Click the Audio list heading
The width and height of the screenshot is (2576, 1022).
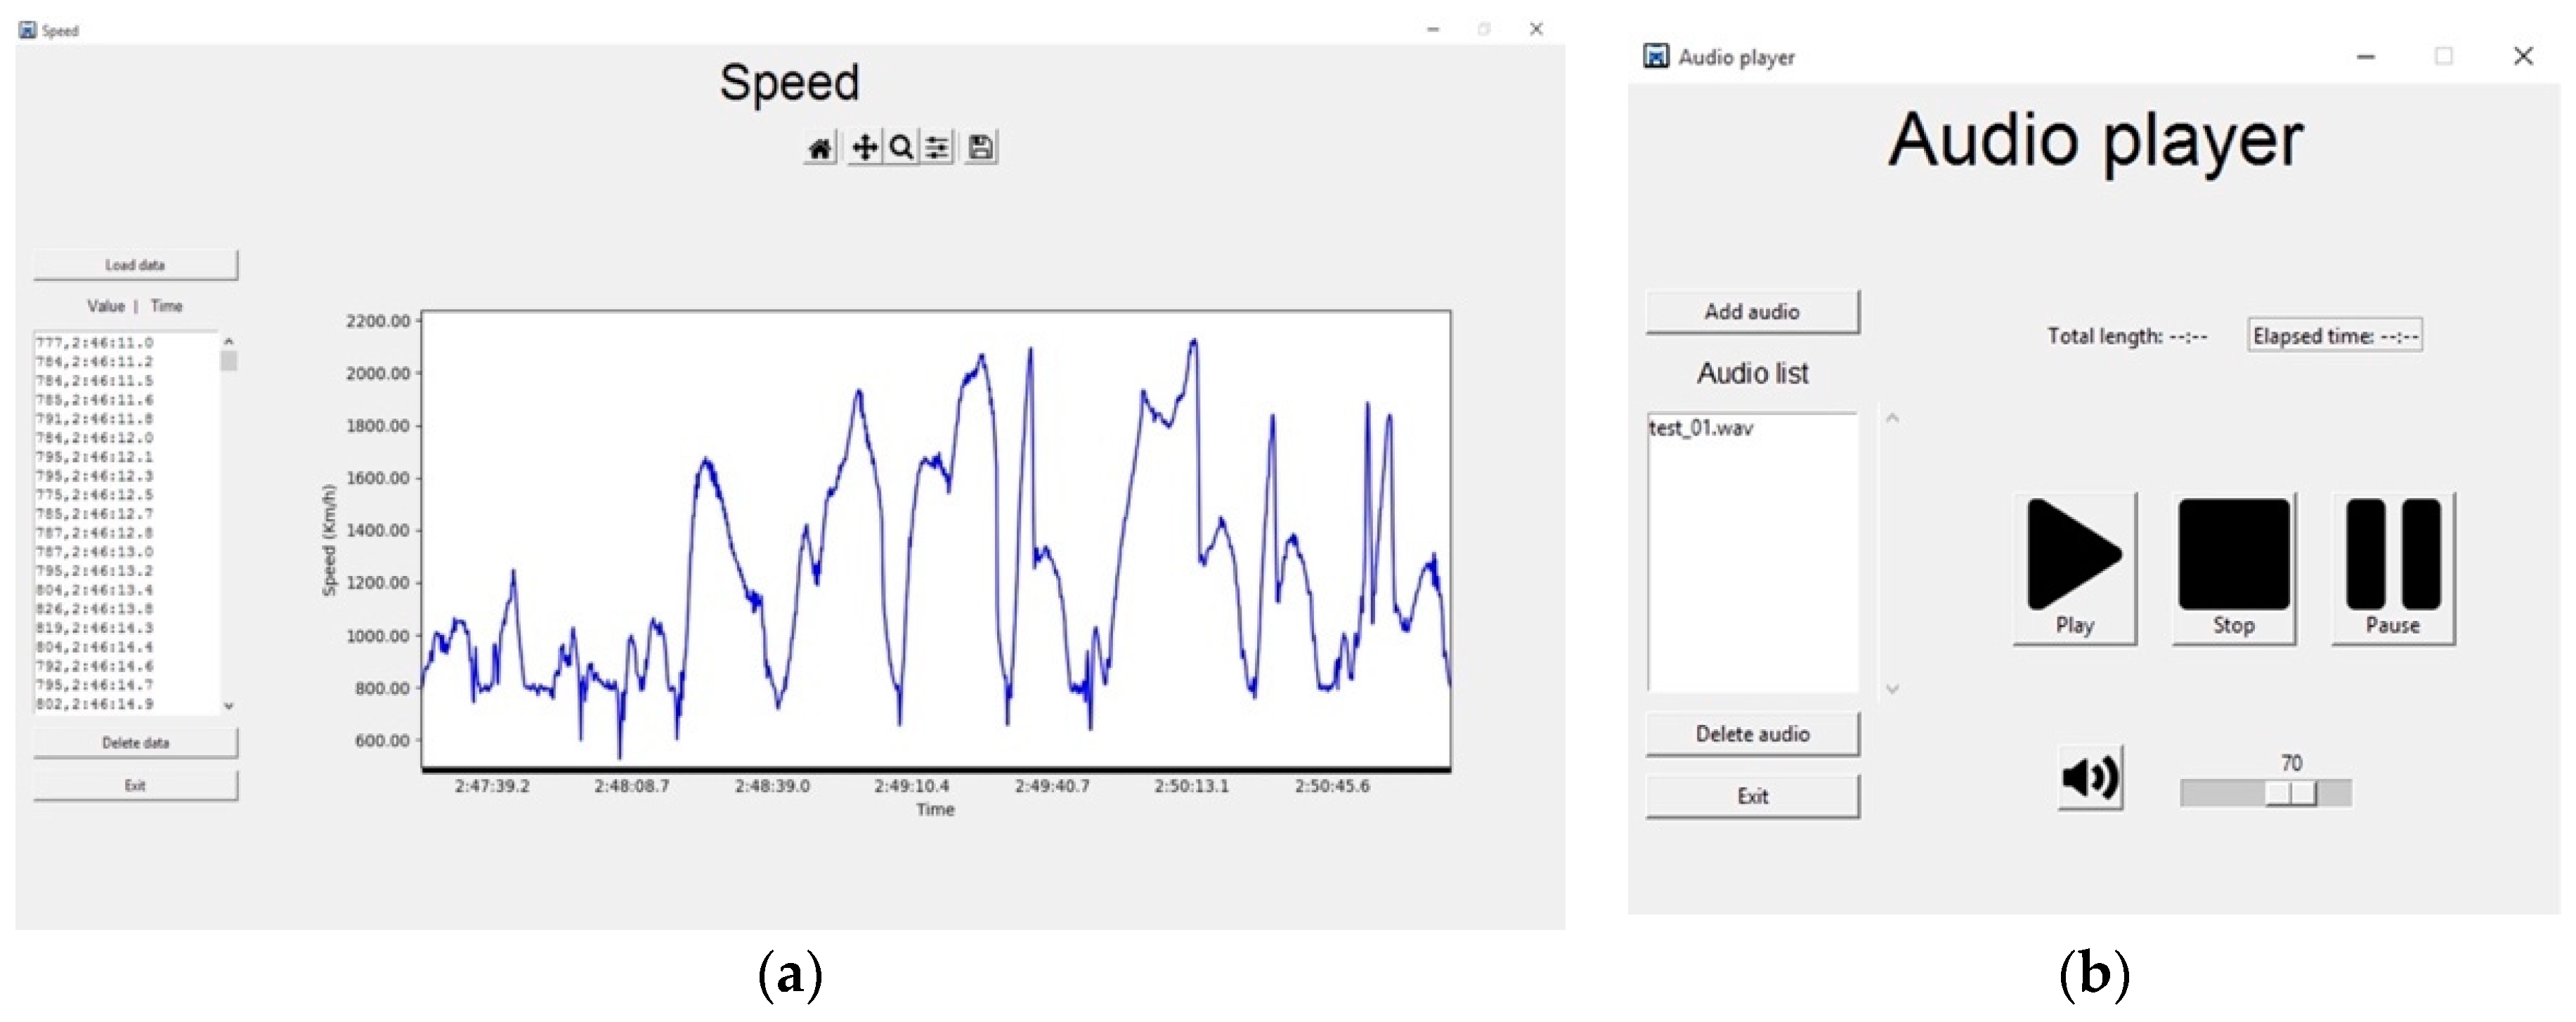(x=1752, y=373)
